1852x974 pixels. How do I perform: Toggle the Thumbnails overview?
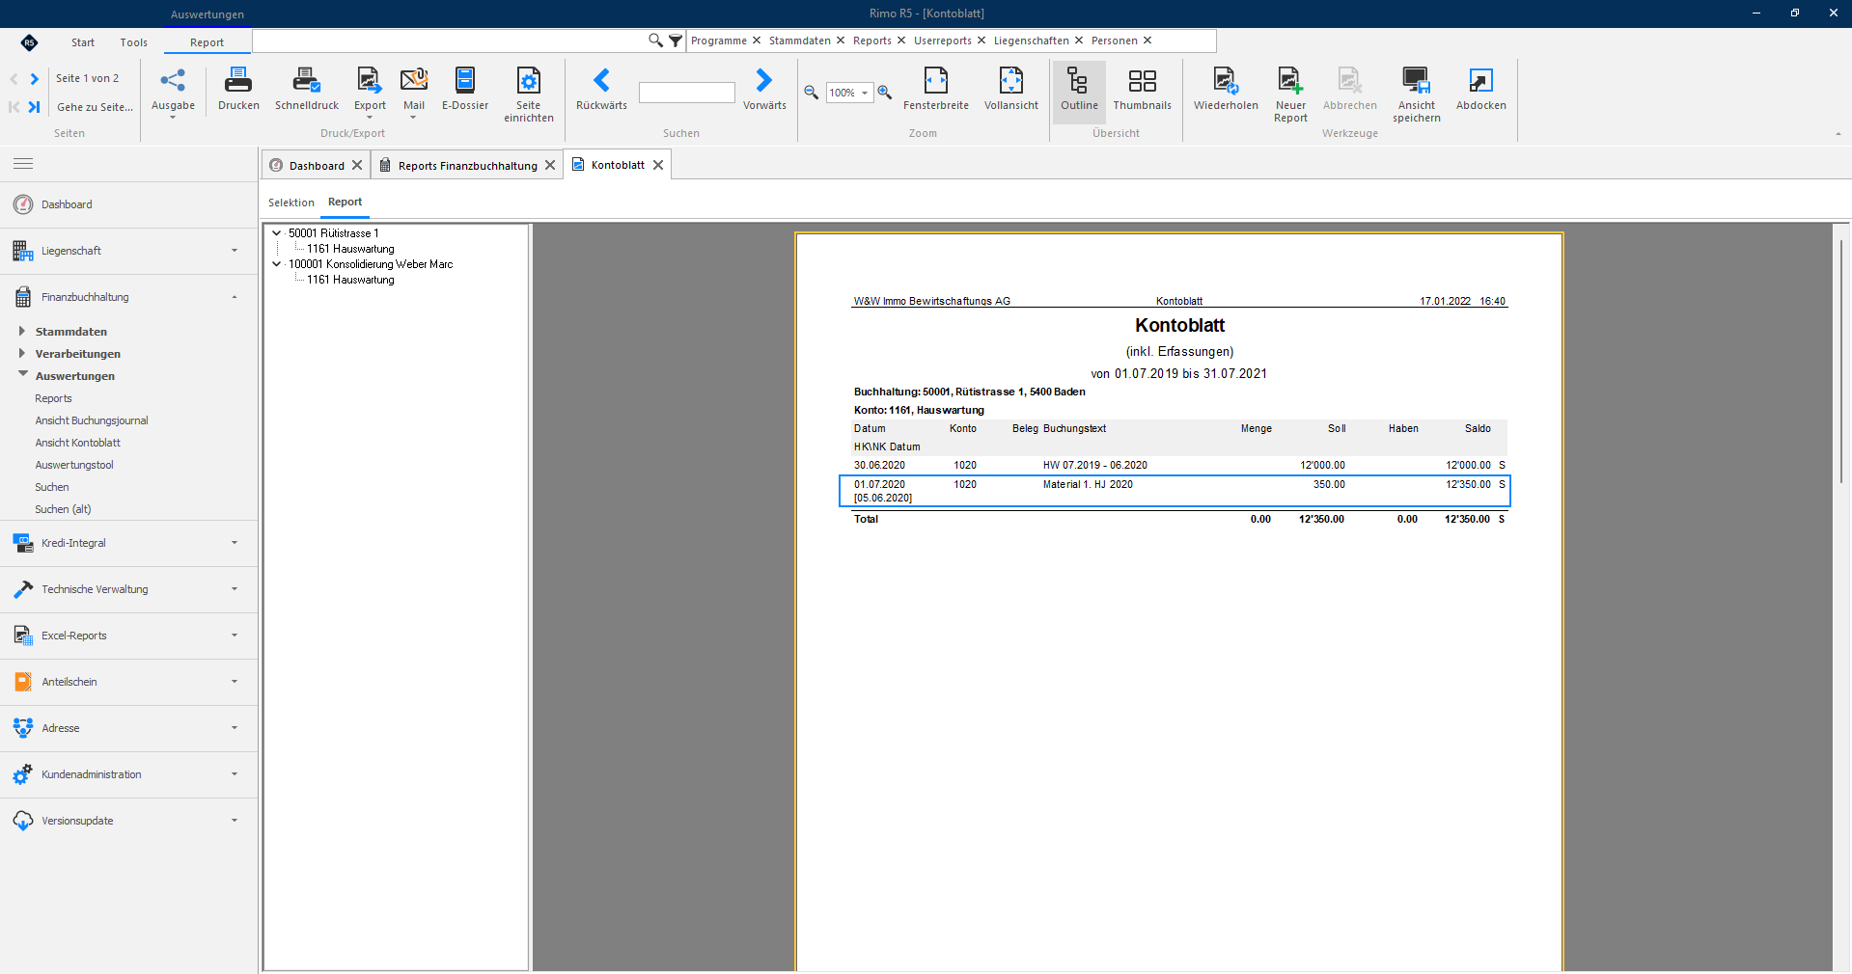(1143, 90)
